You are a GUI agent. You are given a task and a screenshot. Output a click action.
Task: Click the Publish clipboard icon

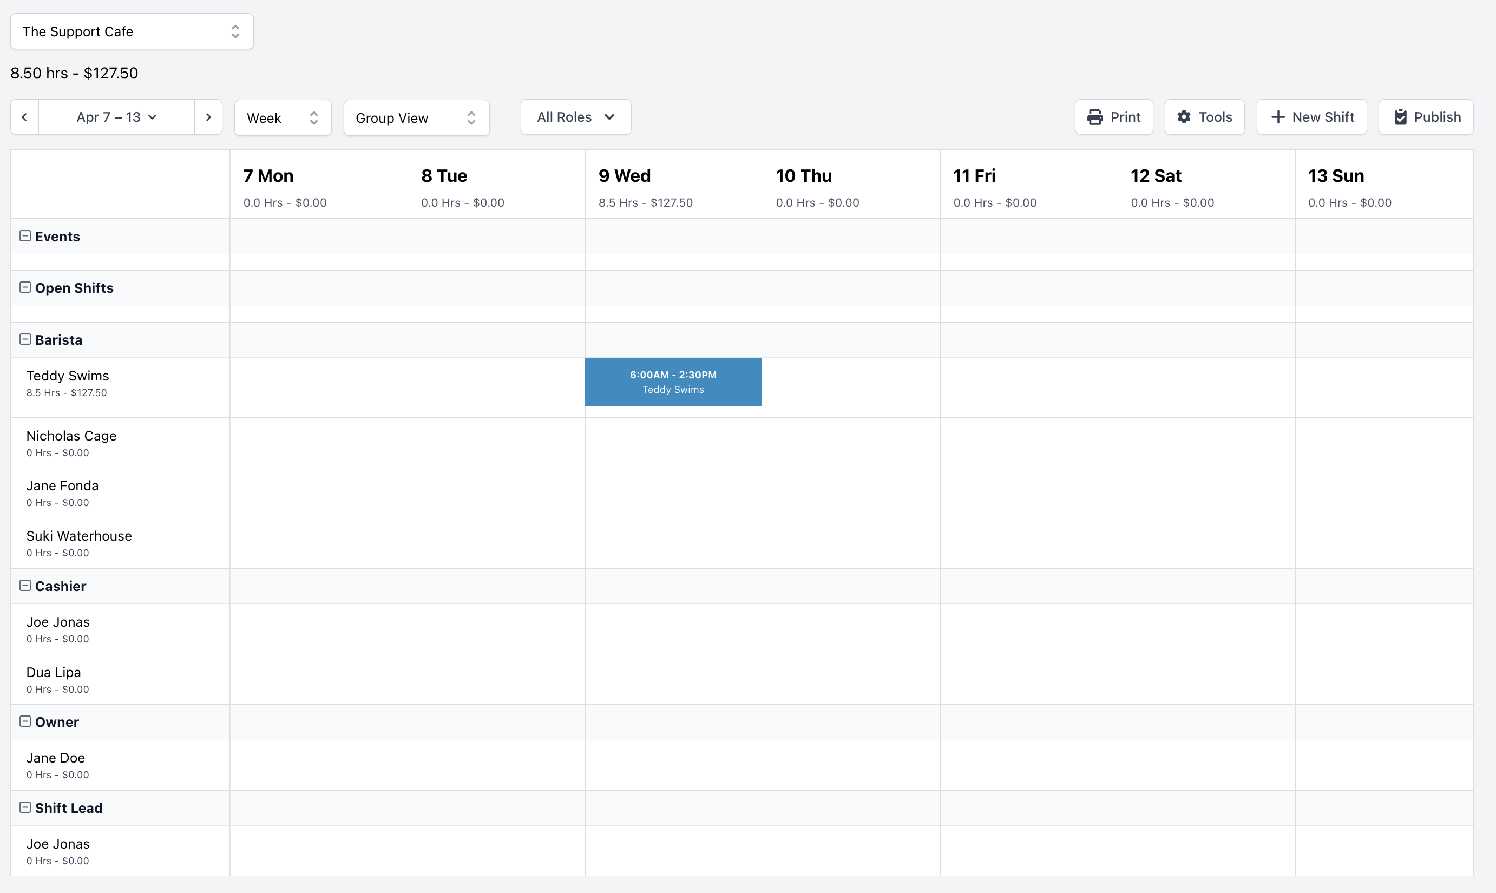click(x=1400, y=117)
